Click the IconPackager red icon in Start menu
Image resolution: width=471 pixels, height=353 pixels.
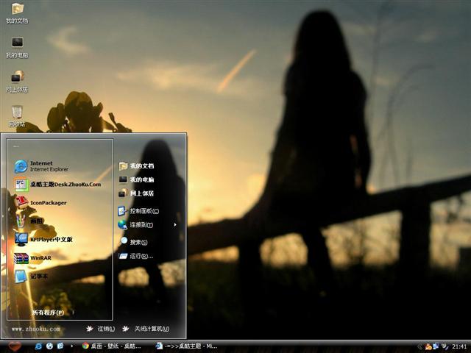[x=21, y=203]
